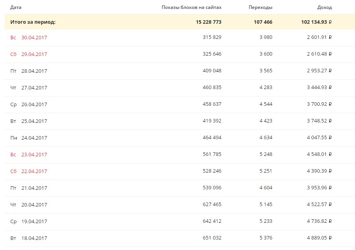
Task: Select the date 19.04.2017
Action: click(34, 222)
